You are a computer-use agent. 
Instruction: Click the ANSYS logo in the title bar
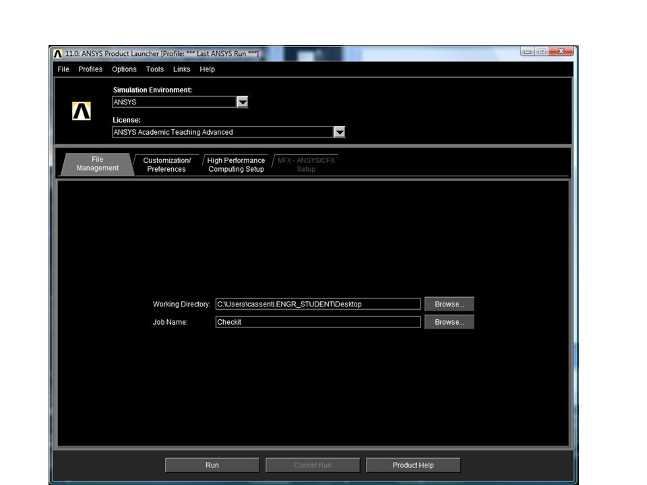pos(58,54)
